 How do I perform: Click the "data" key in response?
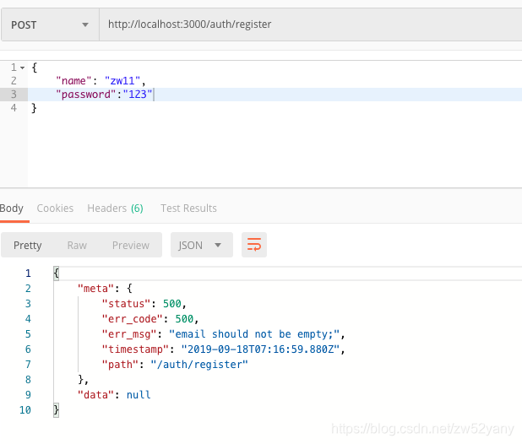pos(96,395)
